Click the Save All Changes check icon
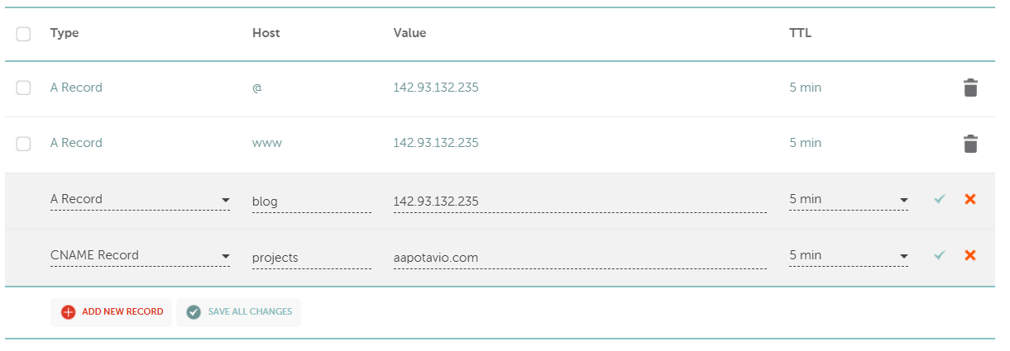This screenshot has height=351, width=1010. (194, 312)
